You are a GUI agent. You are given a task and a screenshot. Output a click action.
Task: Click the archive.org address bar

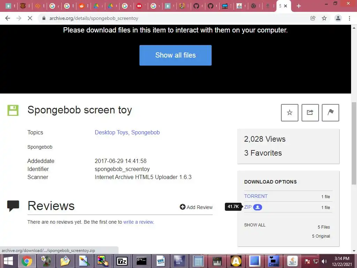(173, 18)
